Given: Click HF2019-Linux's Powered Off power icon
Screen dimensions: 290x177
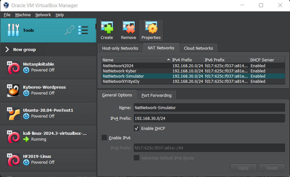Looking at the screenshot, I should click(26, 162).
